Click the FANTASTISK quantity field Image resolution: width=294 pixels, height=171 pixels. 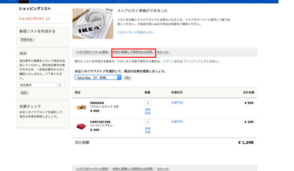[148, 122]
